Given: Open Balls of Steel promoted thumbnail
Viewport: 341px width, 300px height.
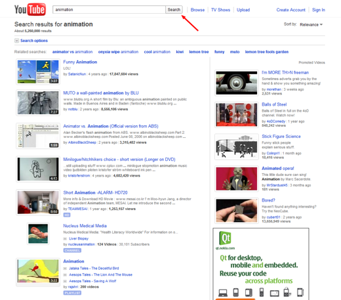Looking at the screenshot, I should [x=237, y=115].
